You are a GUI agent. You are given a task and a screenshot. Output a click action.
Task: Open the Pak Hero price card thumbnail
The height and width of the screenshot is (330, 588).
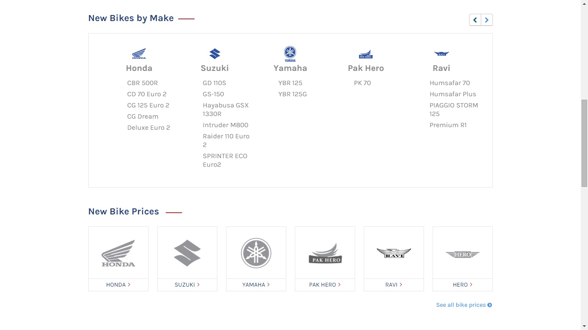pyautogui.click(x=325, y=253)
